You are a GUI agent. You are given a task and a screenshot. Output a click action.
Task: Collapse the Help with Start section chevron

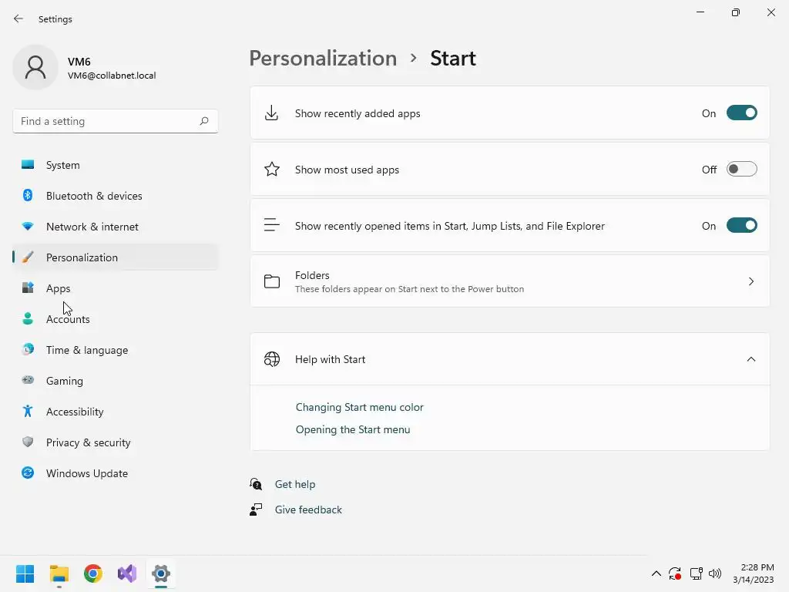point(750,359)
